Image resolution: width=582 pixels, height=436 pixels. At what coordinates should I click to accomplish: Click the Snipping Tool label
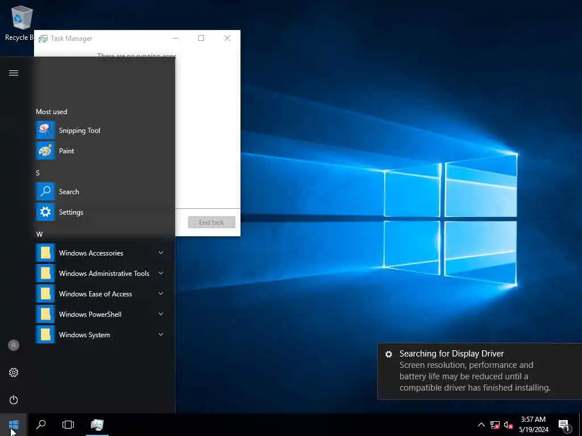coord(80,131)
